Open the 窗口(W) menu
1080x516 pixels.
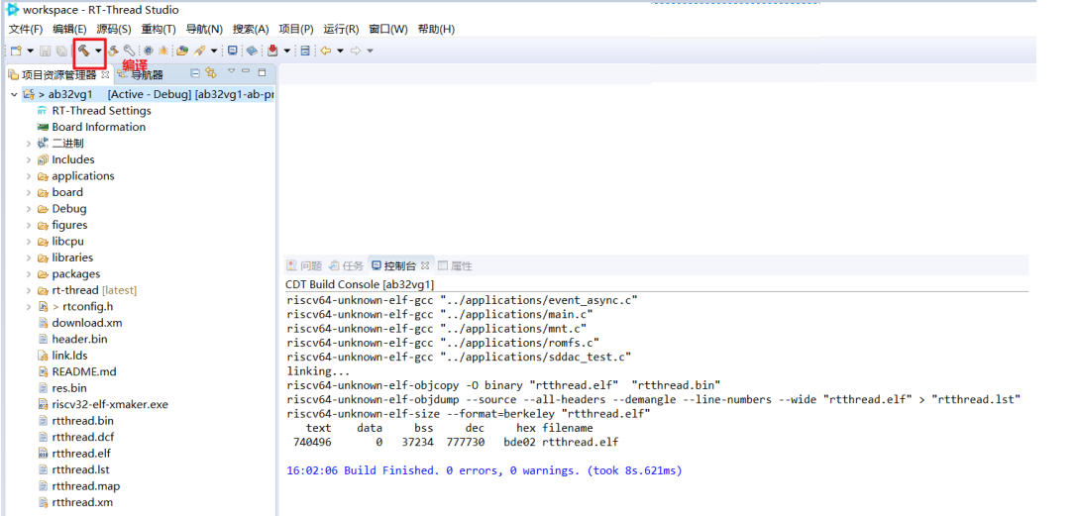click(387, 29)
